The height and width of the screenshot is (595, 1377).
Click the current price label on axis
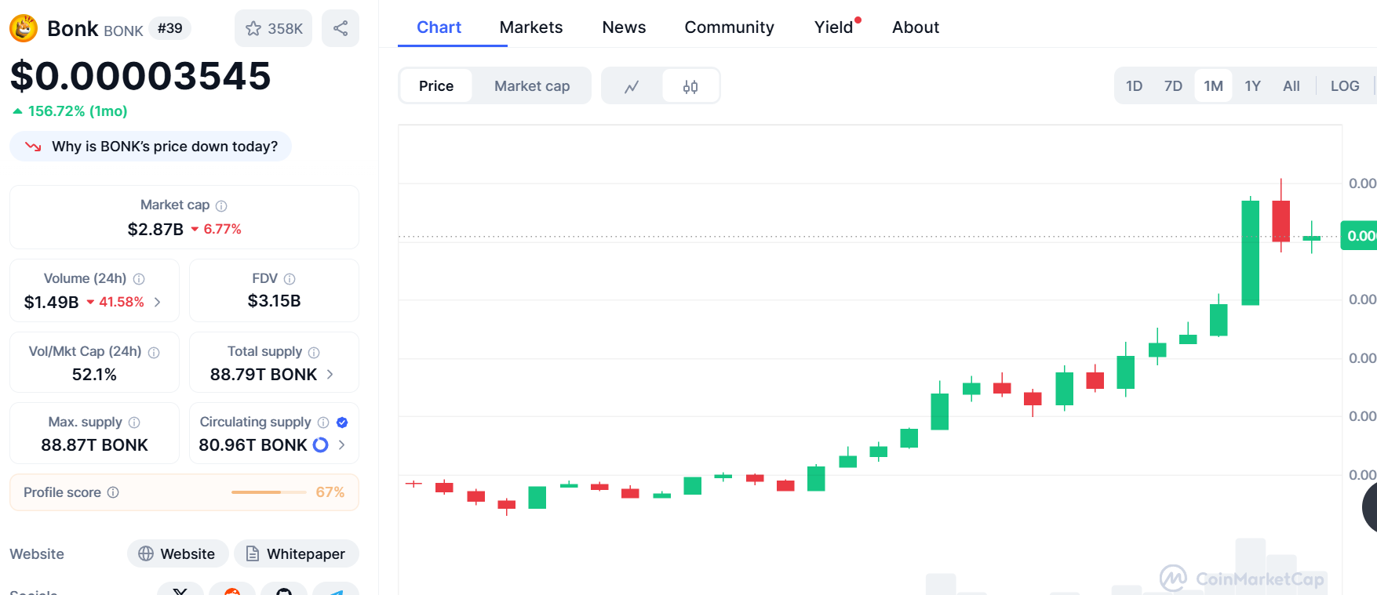click(x=1359, y=236)
